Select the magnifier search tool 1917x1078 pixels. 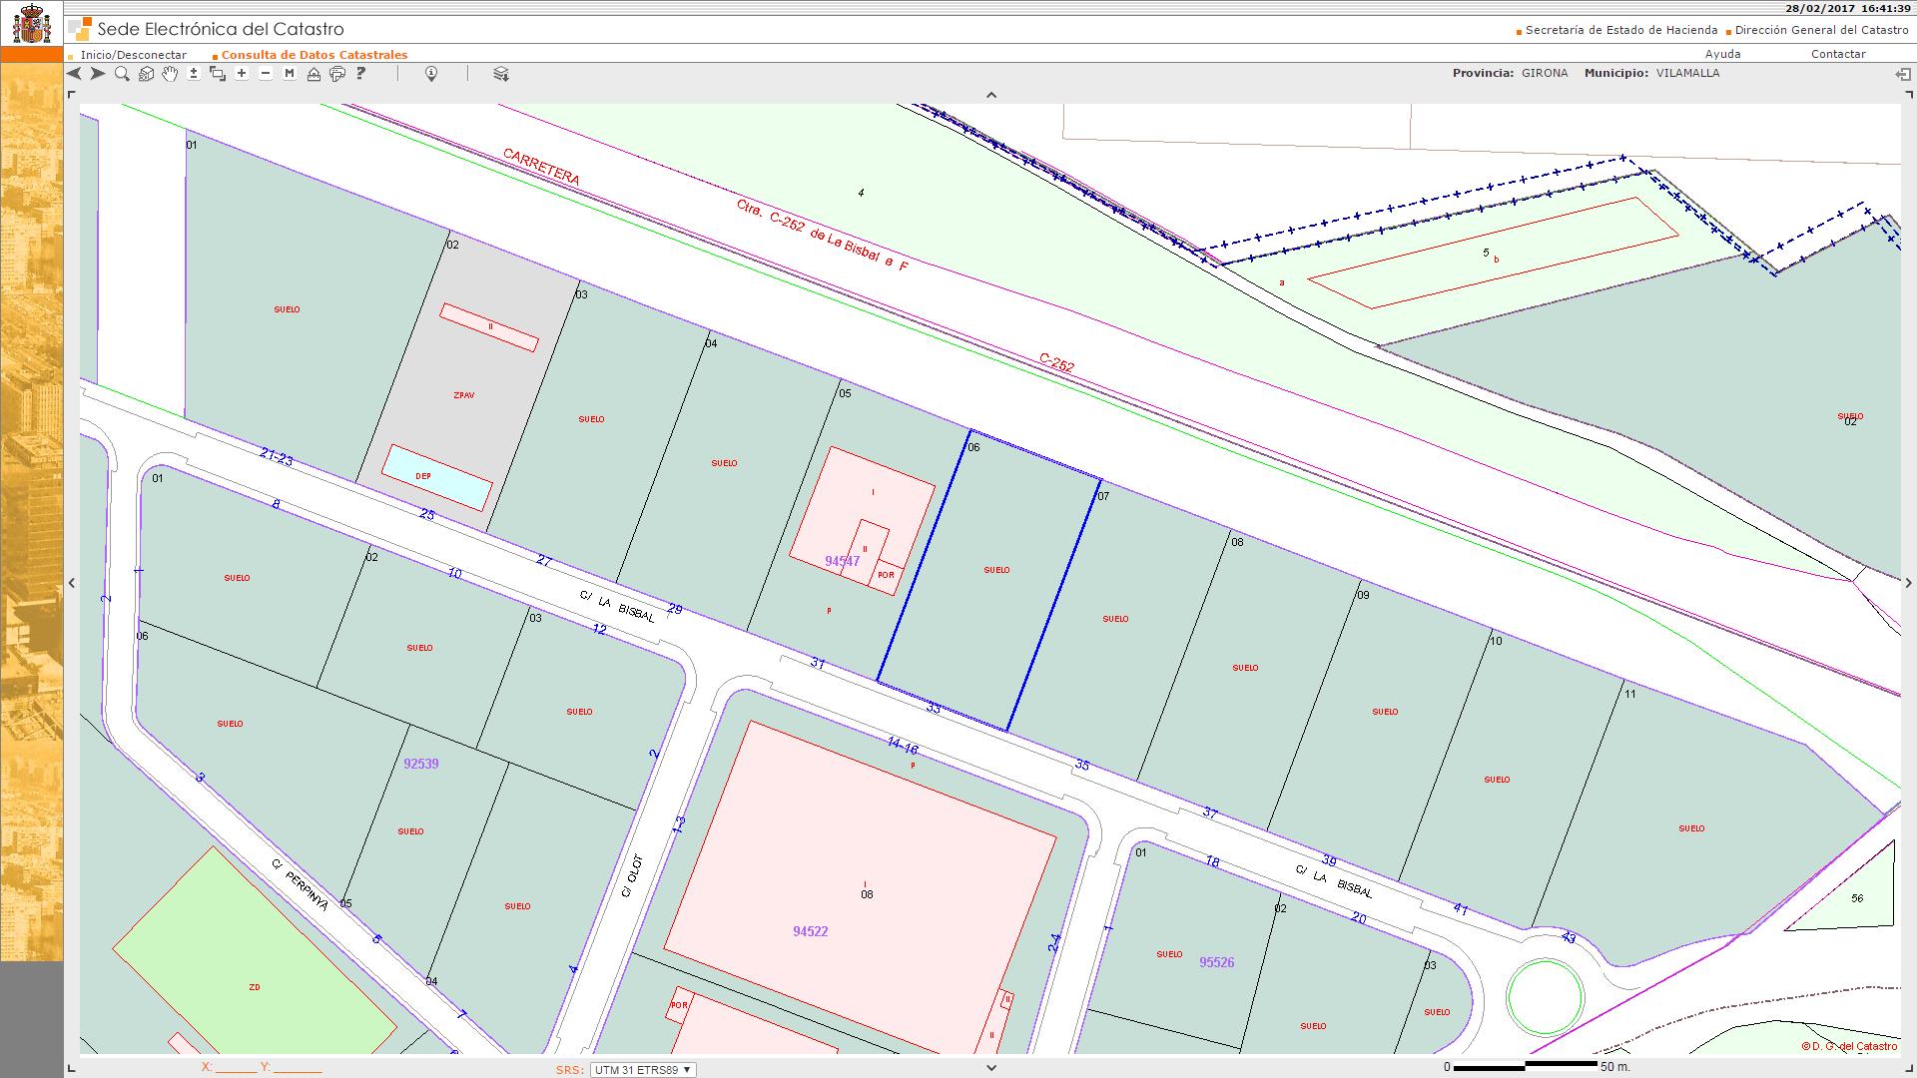pyautogui.click(x=122, y=74)
